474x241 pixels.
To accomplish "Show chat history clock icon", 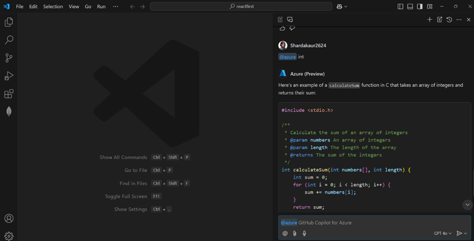I will pos(449,20).
